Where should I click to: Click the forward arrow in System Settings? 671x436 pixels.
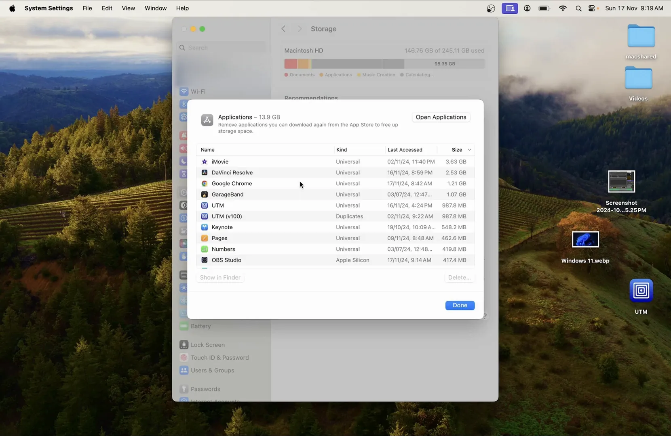pyautogui.click(x=300, y=29)
